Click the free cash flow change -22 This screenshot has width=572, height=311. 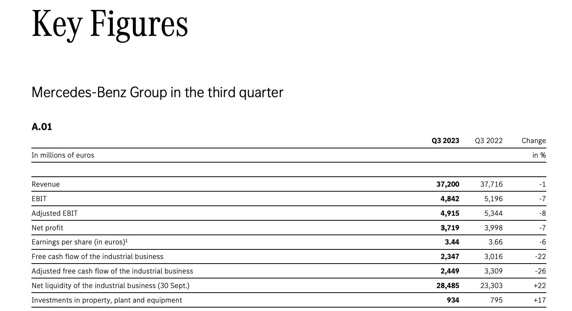coord(540,257)
